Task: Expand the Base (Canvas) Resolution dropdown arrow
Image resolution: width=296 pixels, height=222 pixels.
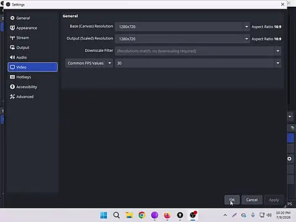Action: point(247,27)
